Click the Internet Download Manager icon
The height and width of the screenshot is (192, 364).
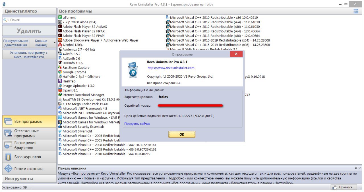tap(60, 95)
